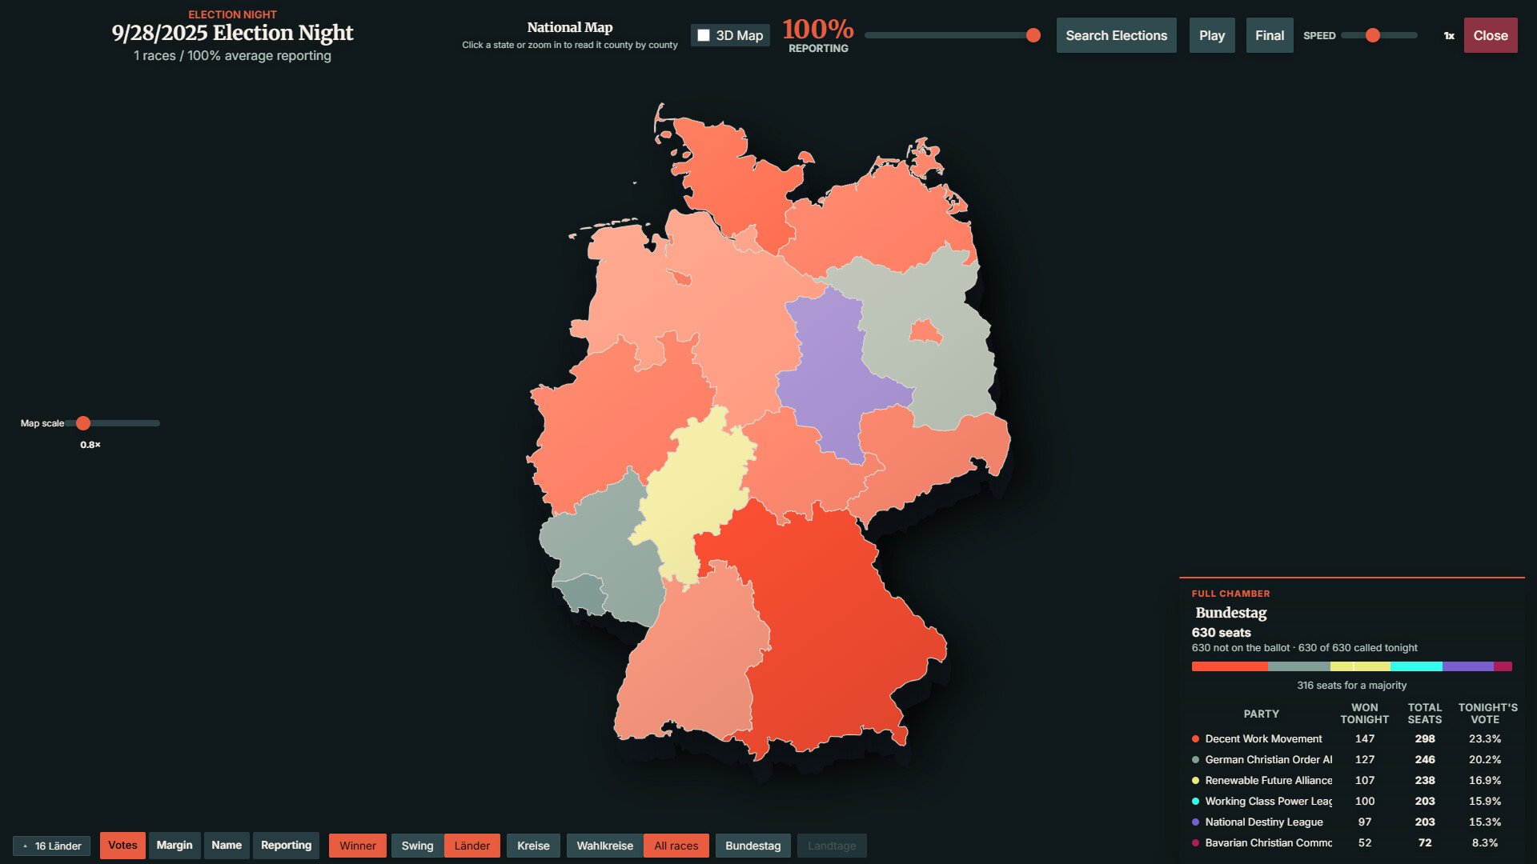Image resolution: width=1537 pixels, height=864 pixels.
Task: Click the TOTAL SEATS column header
Action: 1425,714
